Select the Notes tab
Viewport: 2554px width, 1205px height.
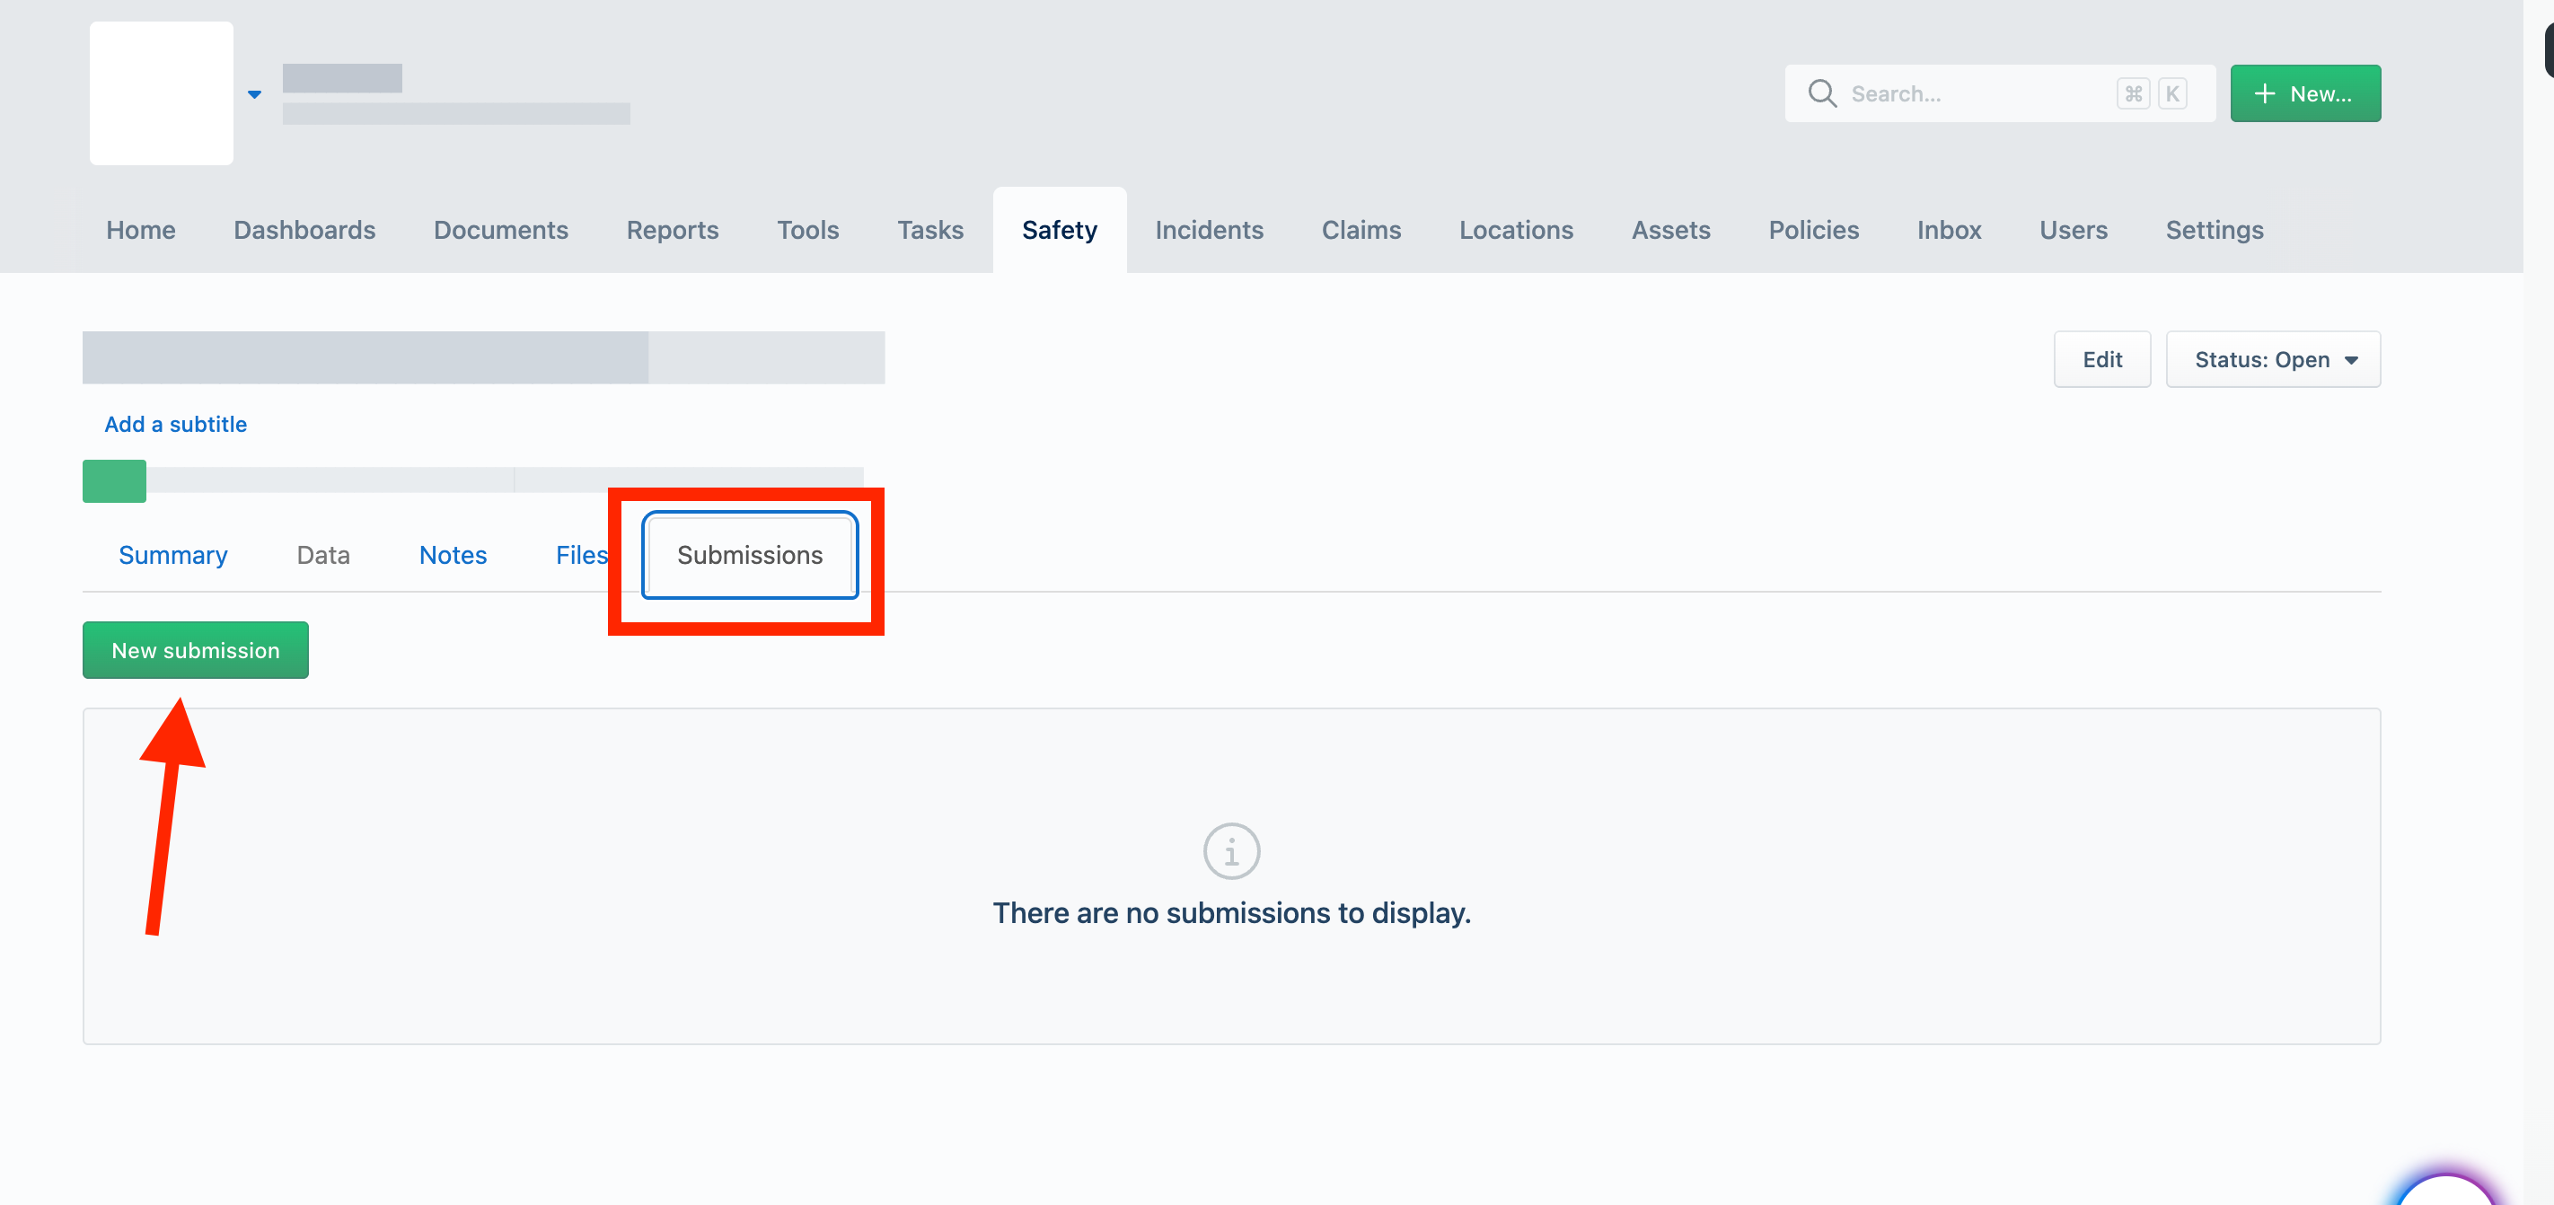click(454, 555)
